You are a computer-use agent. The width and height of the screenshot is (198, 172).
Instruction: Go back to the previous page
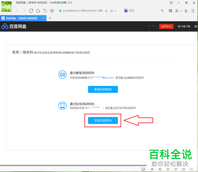(17, 11)
